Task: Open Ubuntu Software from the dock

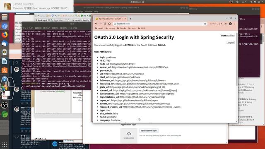Action: [x=5, y=70]
